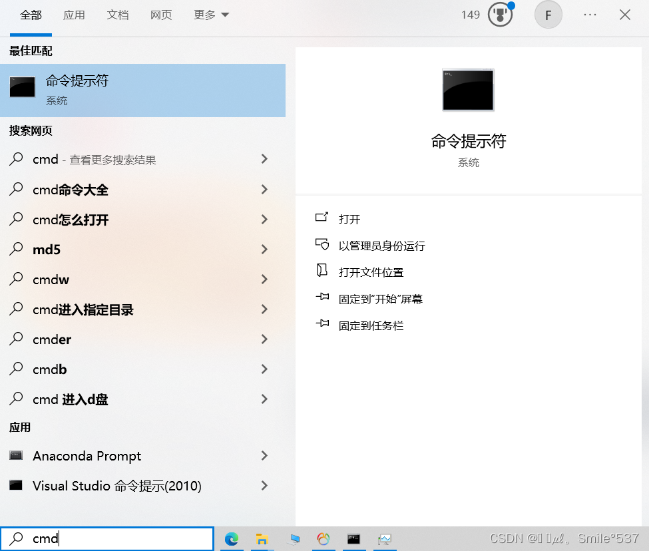Open the three-dot options menu

point(590,15)
